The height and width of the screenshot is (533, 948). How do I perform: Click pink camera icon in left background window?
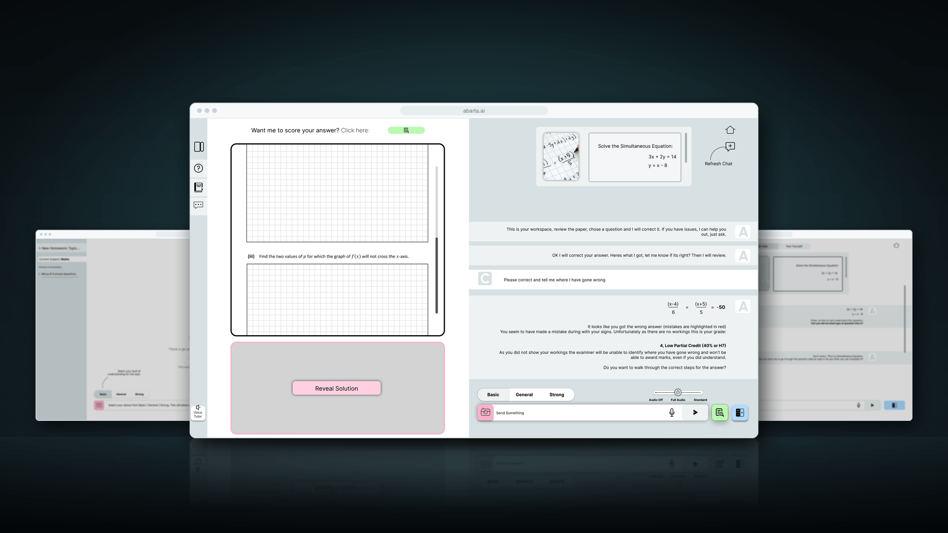(99, 405)
